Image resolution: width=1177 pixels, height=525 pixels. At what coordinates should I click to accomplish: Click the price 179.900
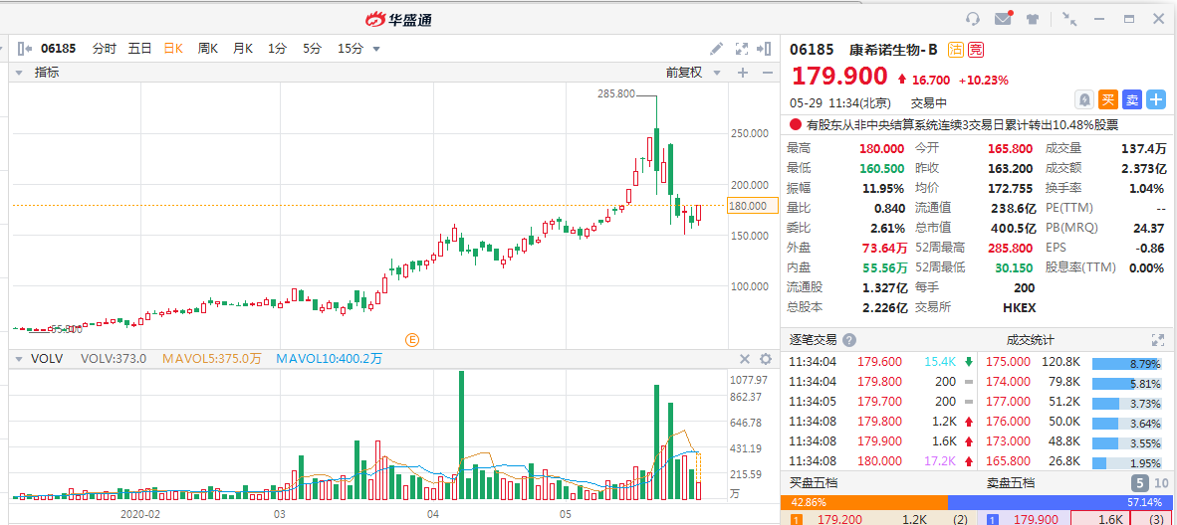click(x=839, y=77)
